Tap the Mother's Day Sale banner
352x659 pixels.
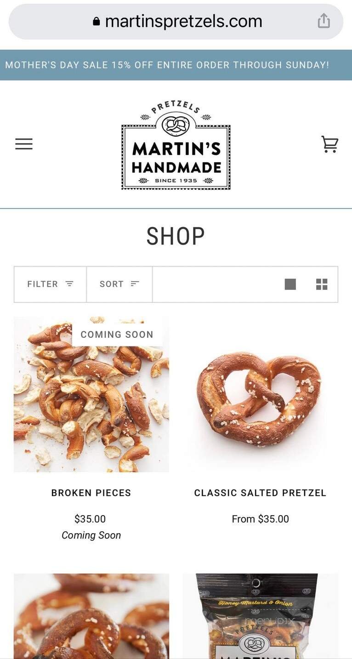coord(176,65)
